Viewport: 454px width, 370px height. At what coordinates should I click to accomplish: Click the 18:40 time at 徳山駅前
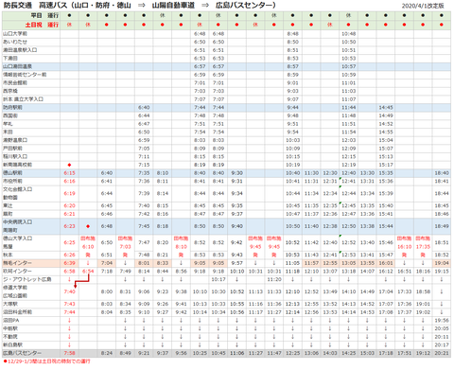pyautogui.click(x=442, y=173)
